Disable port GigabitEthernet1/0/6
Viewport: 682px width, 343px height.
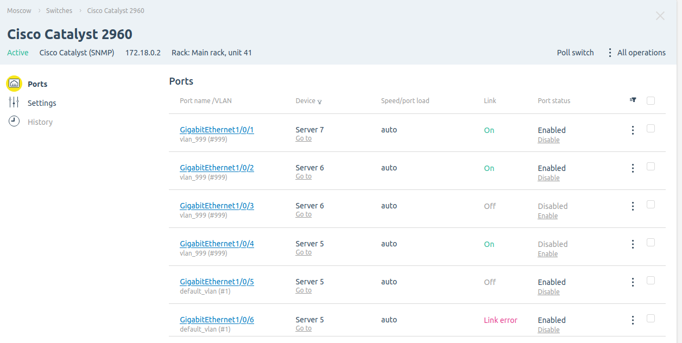pos(548,330)
